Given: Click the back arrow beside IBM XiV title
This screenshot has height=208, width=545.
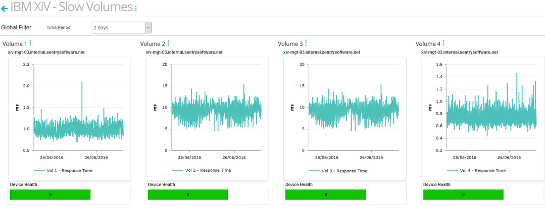Looking at the screenshot, I should pyautogui.click(x=5, y=9).
